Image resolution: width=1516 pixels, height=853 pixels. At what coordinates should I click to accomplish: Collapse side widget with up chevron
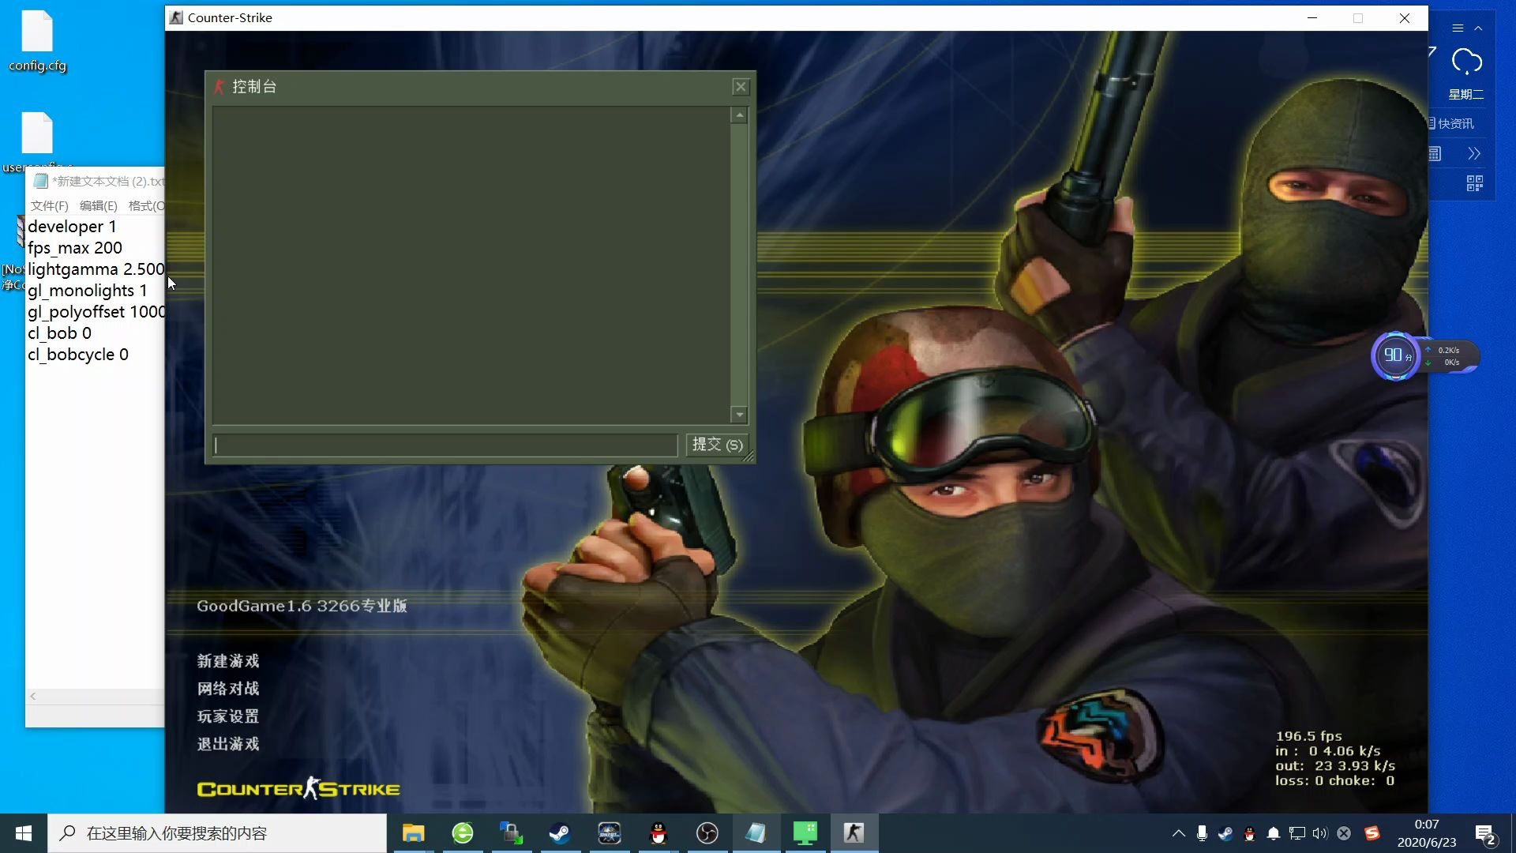(1478, 28)
